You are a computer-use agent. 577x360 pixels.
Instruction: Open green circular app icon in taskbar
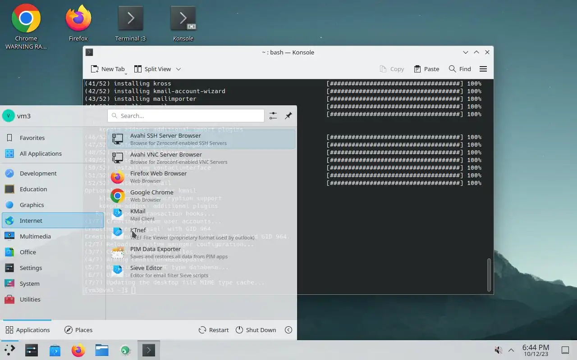(x=125, y=350)
